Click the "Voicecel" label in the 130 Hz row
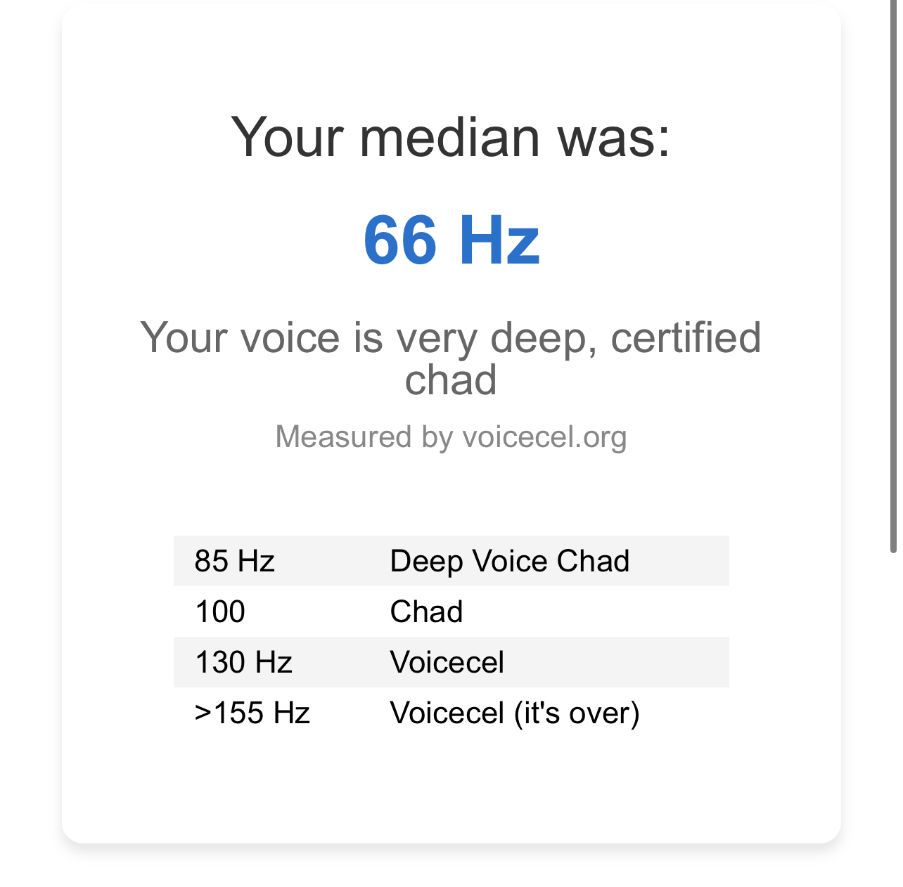Viewport: 903px width, 887px height. tap(447, 662)
